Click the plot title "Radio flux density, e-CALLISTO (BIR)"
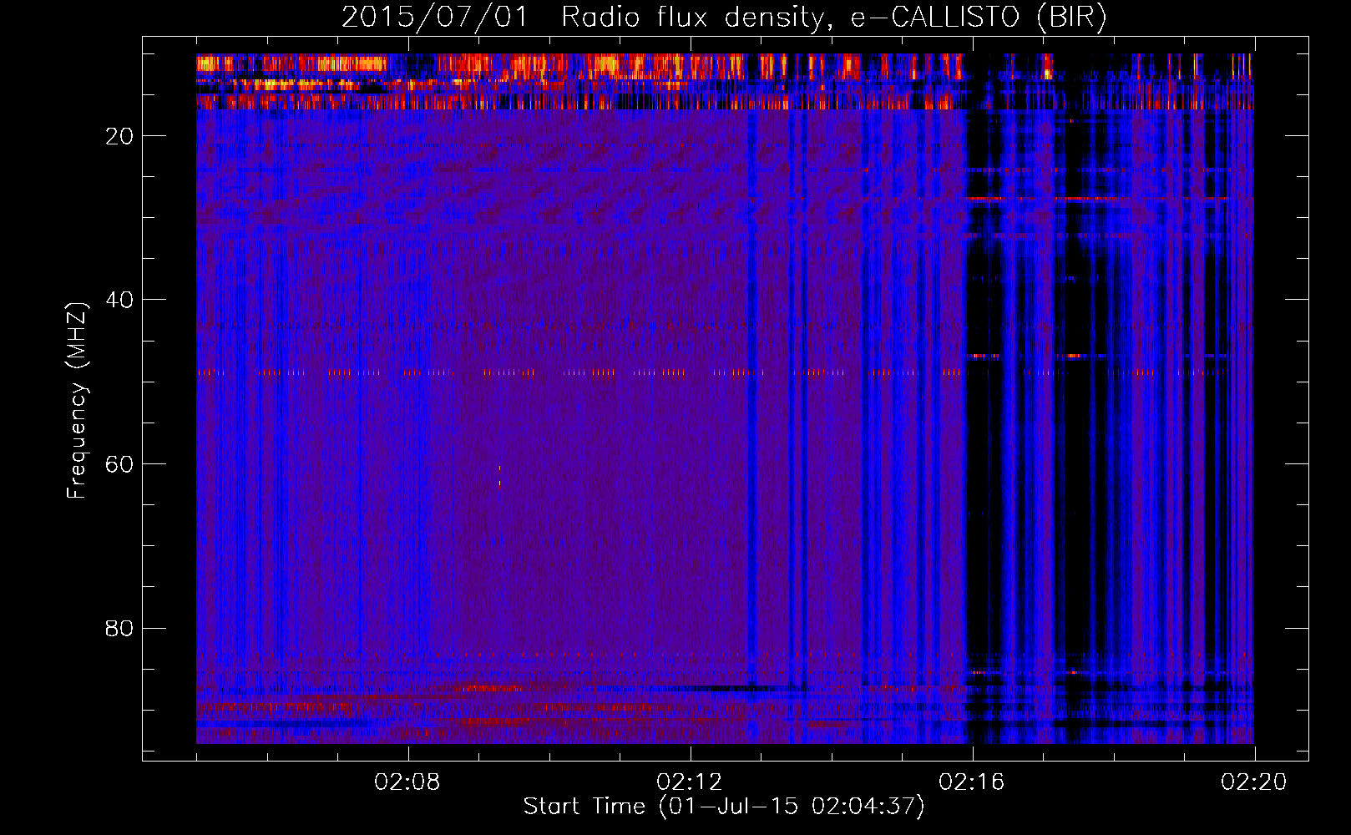 [833, 18]
